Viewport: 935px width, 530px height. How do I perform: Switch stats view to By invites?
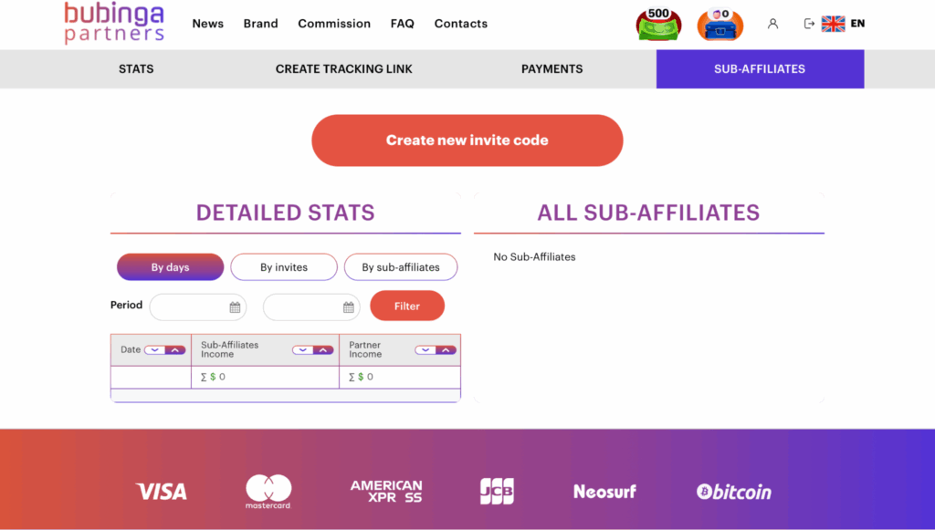[284, 267]
